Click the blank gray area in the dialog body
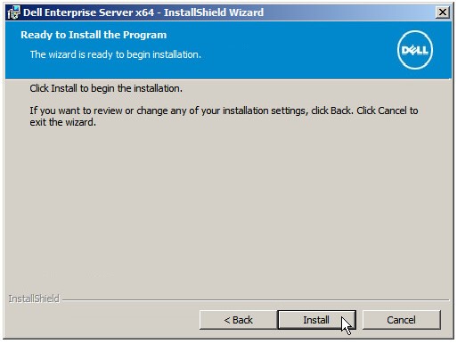Screen dimensions: 457x344 (227, 208)
